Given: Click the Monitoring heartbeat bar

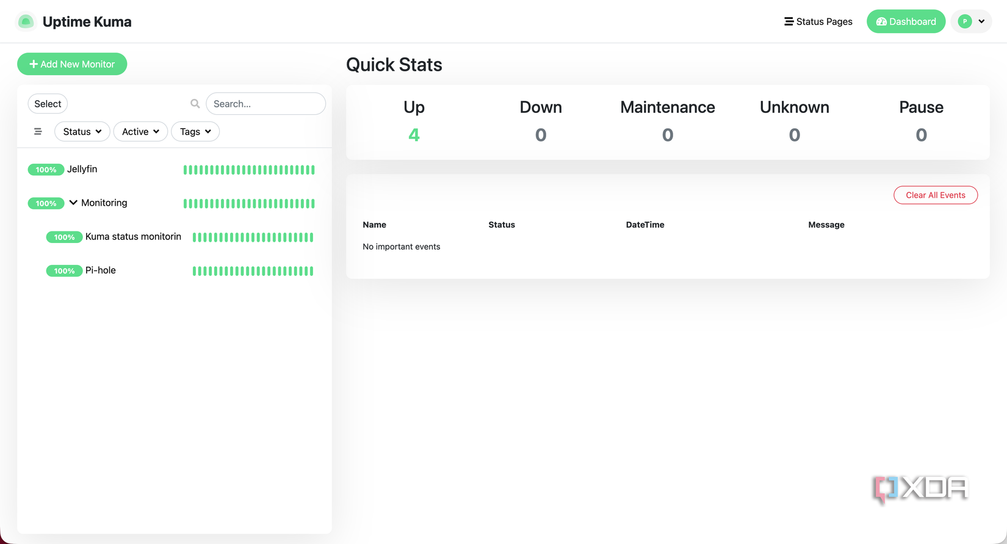Looking at the screenshot, I should click(x=249, y=203).
